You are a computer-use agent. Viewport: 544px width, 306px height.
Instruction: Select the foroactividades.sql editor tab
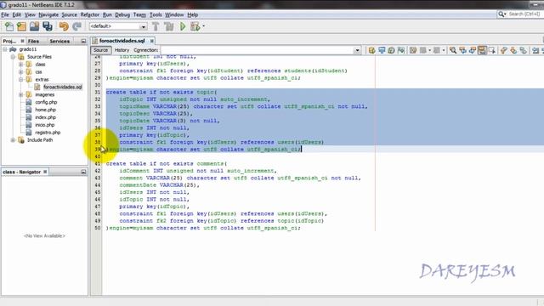point(122,41)
